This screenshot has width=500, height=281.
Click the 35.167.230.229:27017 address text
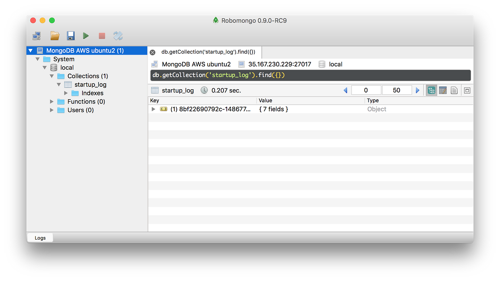click(280, 64)
